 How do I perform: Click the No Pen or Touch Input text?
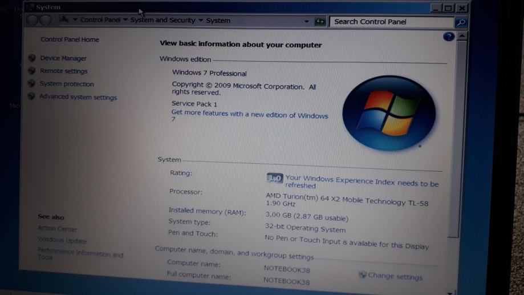tap(347, 242)
